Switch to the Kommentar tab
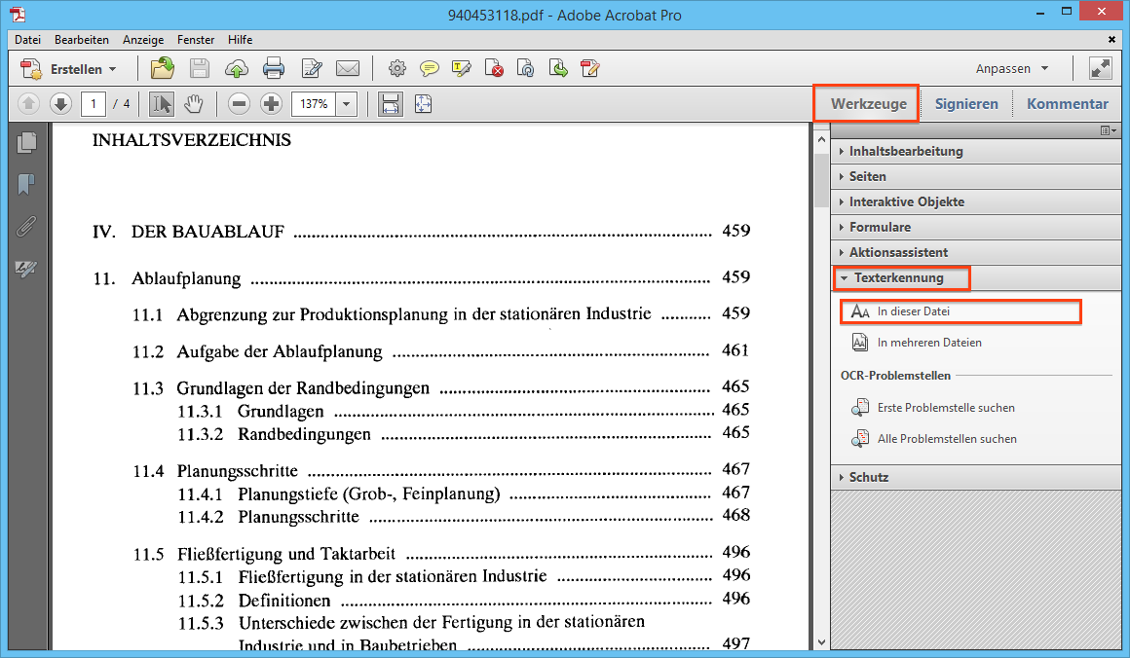This screenshot has width=1130, height=658. [x=1067, y=103]
